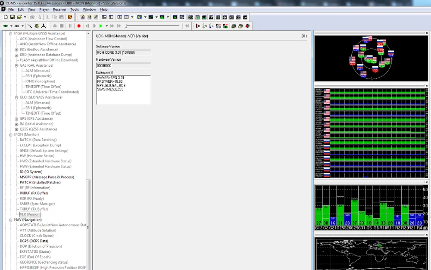Collapse the MON (Monitor) tree node
This screenshot has width=431, height=270.
coord(11,135)
